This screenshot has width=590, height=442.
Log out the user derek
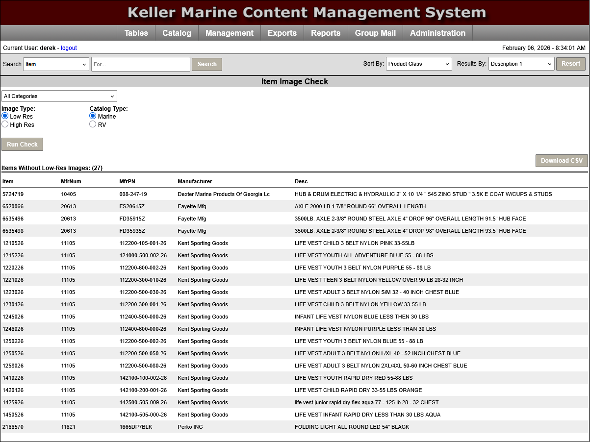(69, 48)
